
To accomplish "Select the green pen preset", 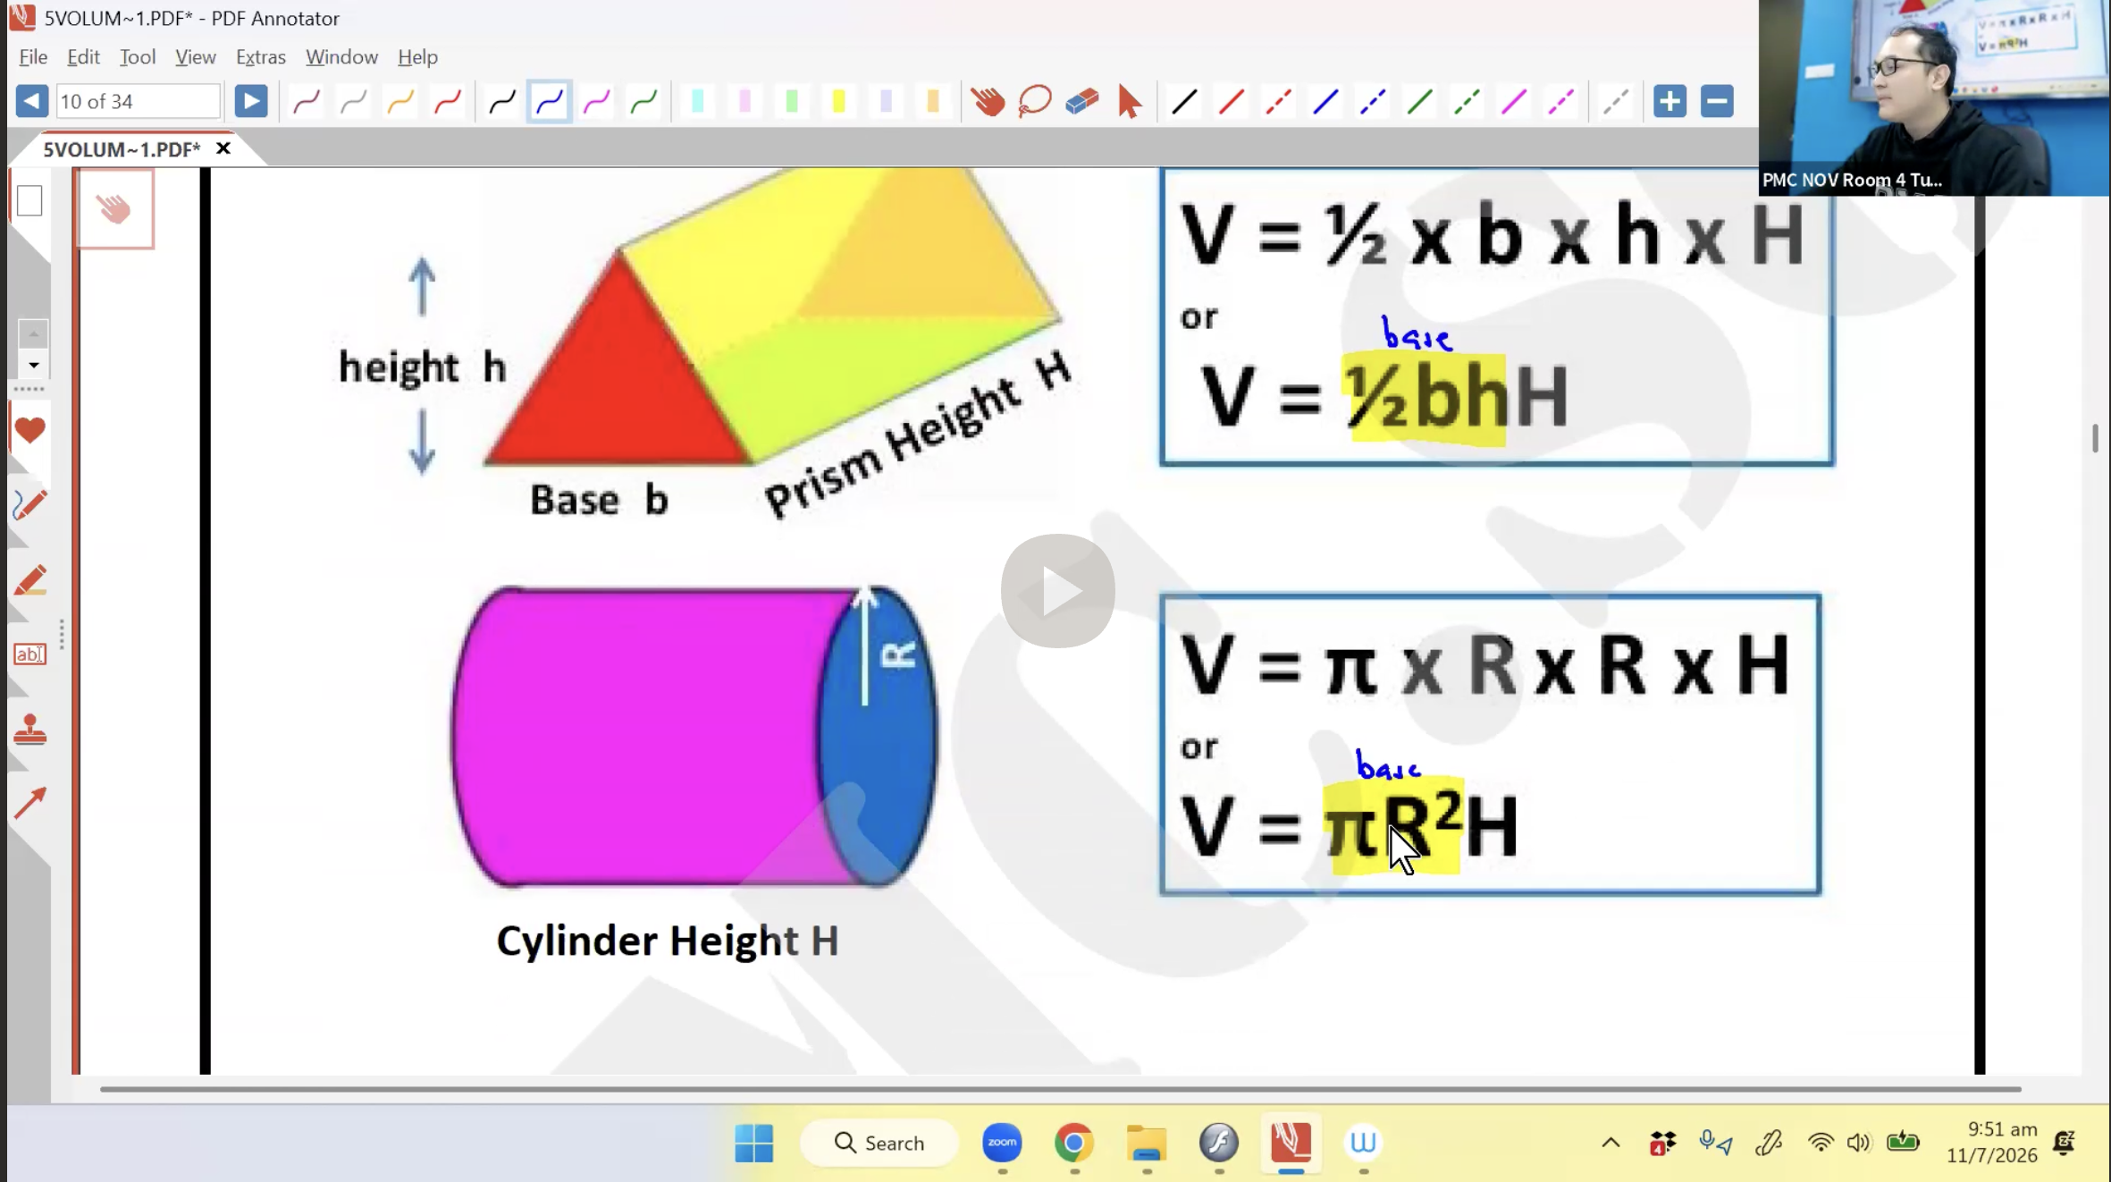I will [643, 101].
